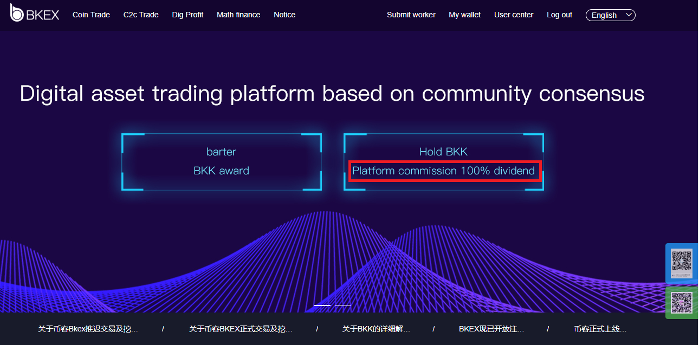
Task: Open the green QR code widget
Action: click(682, 303)
